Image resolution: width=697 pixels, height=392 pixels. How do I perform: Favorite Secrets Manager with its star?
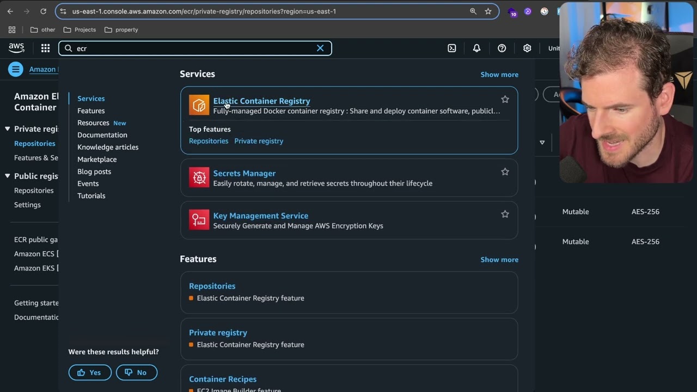pos(505,171)
